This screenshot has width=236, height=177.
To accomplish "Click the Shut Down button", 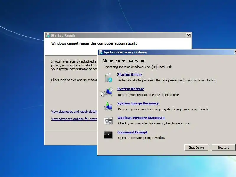I will pyautogui.click(x=196, y=147).
